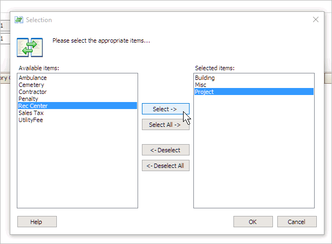Click the <- Deselect button
Image resolution: width=332 pixels, height=244 pixels.
pyautogui.click(x=165, y=150)
